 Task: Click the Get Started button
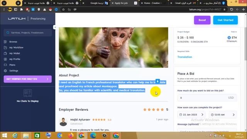click(225, 20)
